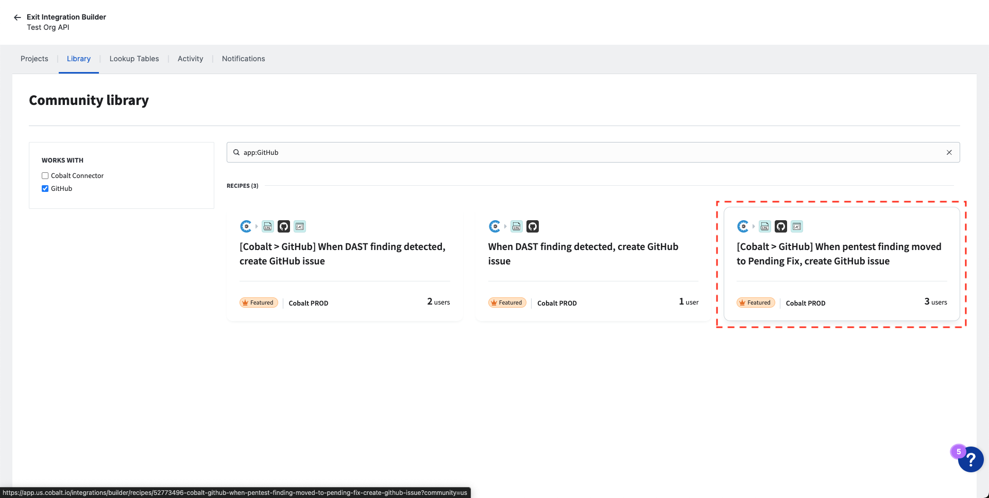Click the GitHub icon on the pentest recipe card

pyautogui.click(x=781, y=226)
